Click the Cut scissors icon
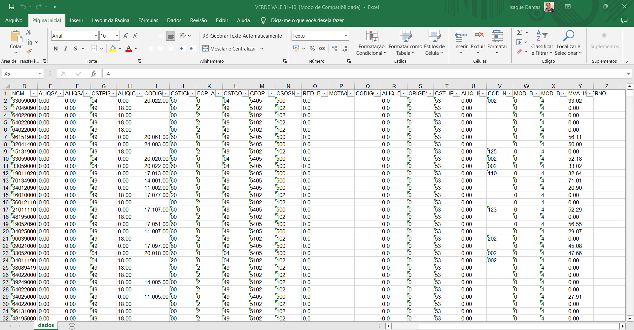634x330 pixels. (x=29, y=32)
